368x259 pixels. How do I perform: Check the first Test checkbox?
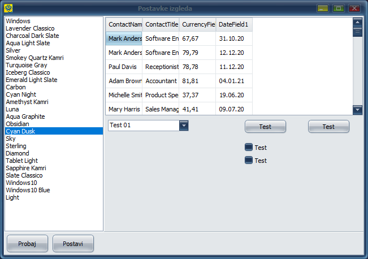249,148
